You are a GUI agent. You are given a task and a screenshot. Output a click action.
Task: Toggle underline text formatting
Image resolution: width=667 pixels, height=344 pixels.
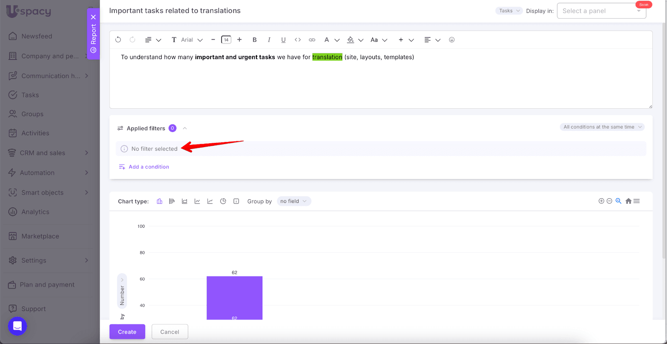[283, 40]
